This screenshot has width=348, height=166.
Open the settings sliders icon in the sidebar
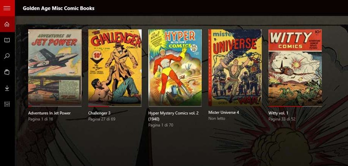pos(7,104)
